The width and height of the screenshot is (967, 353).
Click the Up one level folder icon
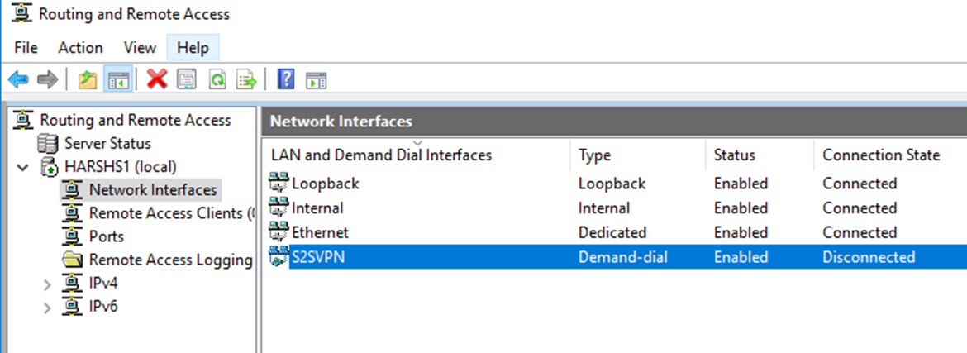(x=88, y=79)
